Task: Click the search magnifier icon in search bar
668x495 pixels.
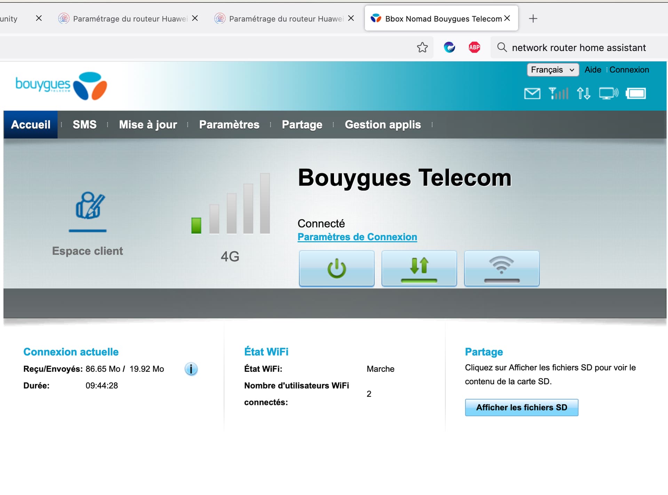Action: pos(502,47)
